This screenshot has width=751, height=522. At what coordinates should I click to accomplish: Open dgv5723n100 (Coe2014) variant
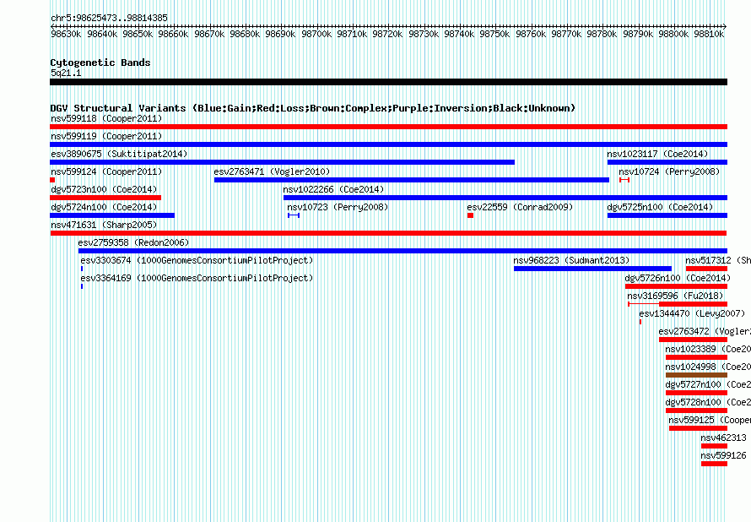(104, 189)
